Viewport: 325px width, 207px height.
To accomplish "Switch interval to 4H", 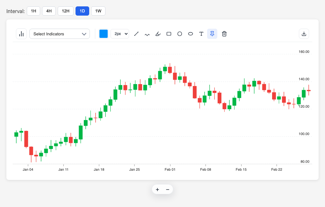I will point(49,11).
